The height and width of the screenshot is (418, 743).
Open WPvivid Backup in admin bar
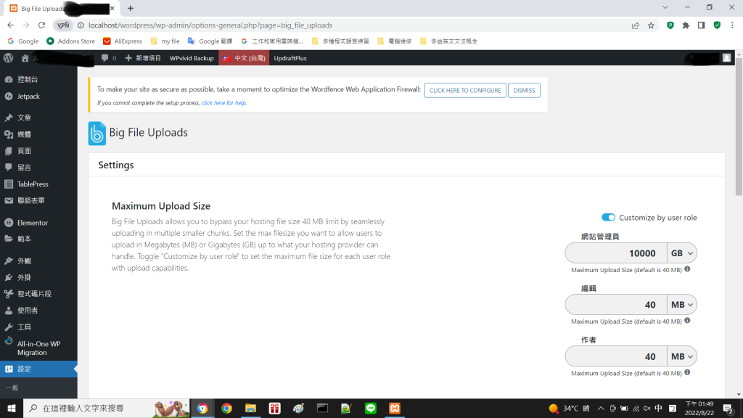pos(192,58)
